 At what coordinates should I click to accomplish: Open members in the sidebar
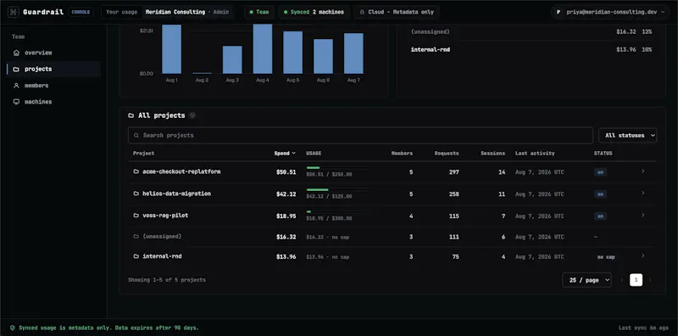pyautogui.click(x=53, y=86)
